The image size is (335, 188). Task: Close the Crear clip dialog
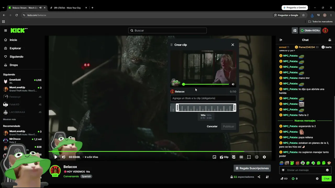point(233,45)
